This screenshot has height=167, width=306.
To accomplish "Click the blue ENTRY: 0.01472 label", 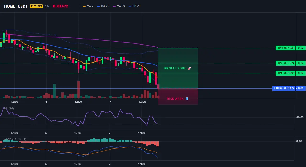I will click(x=284, y=89).
